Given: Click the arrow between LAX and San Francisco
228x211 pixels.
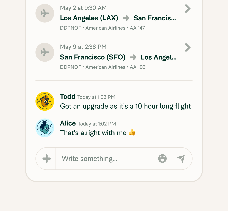Looking at the screenshot, I should 126,18.
